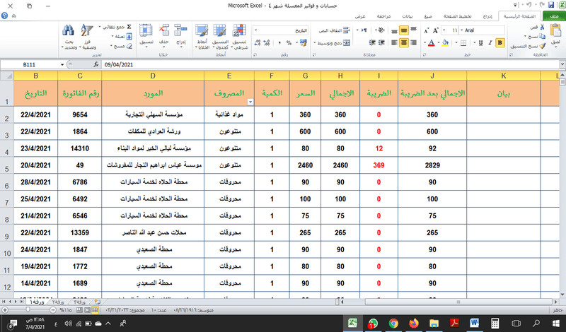The width and height of the screenshot is (566, 332).
Task: Open Format as Table (التنسيق كجدول)
Action: click(219, 37)
